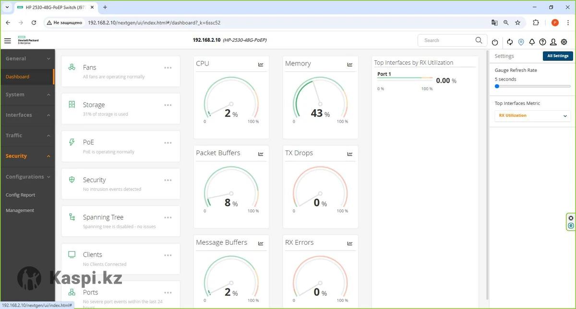576x309 pixels.
Task: Open the notifications bell
Action: click(x=532, y=42)
